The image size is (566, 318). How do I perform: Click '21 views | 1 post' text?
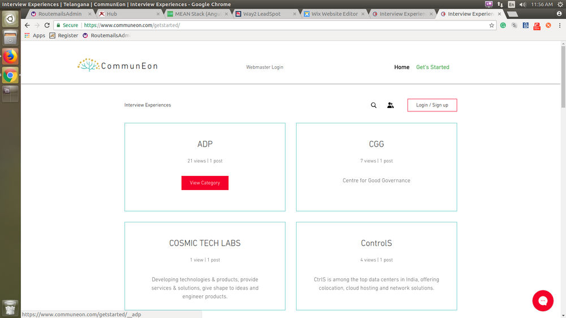(205, 161)
